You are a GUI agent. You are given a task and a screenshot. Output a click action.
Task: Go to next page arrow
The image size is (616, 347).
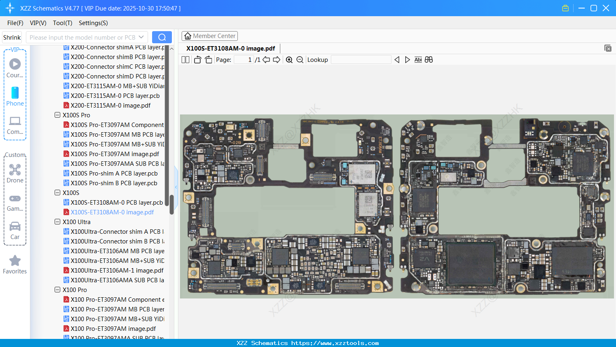tap(277, 60)
